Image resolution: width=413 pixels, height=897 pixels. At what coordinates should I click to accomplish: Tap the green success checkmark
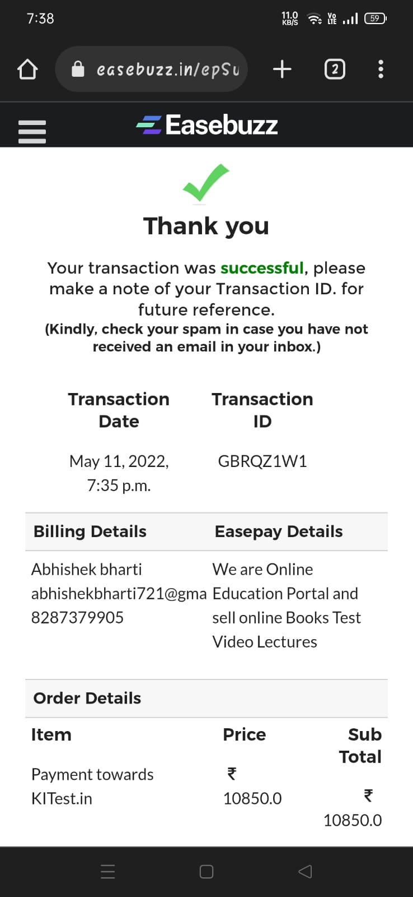click(206, 183)
